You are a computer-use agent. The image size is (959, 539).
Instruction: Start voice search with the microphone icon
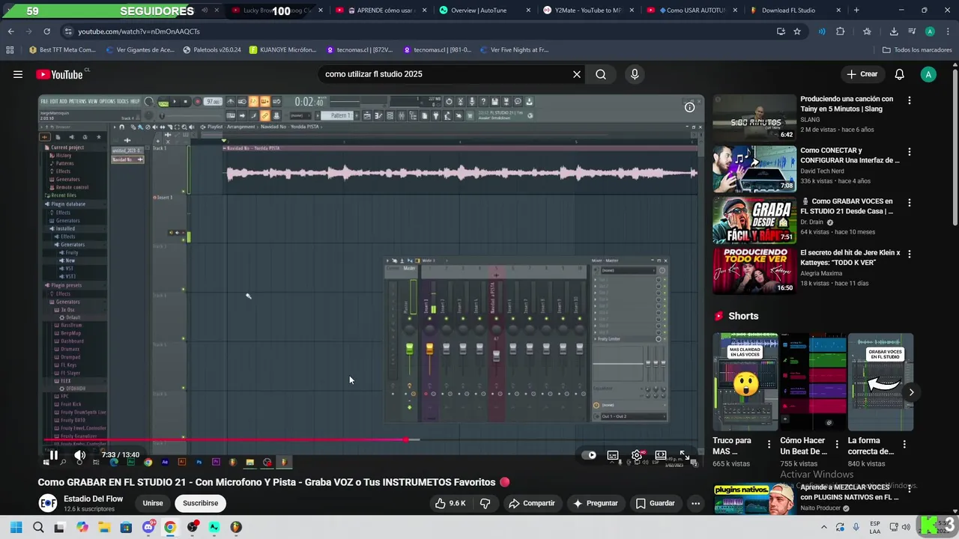point(635,74)
